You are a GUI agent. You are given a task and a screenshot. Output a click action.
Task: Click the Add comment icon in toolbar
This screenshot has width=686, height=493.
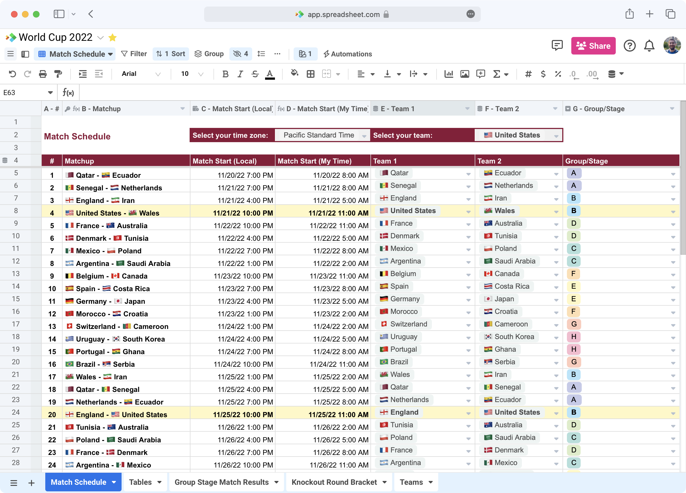point(481,74)
